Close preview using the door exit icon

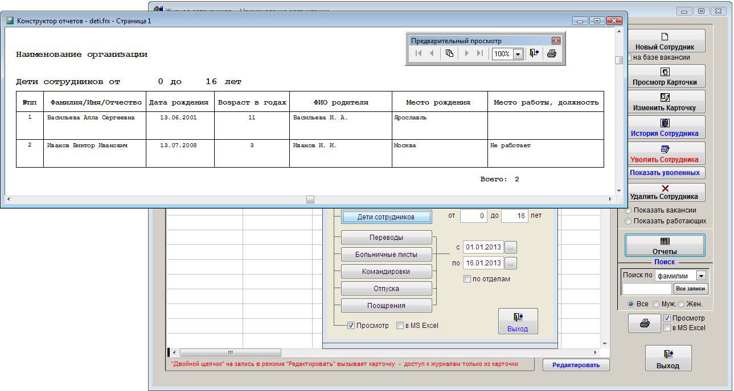pyautogui.click(x=534, y=53)
